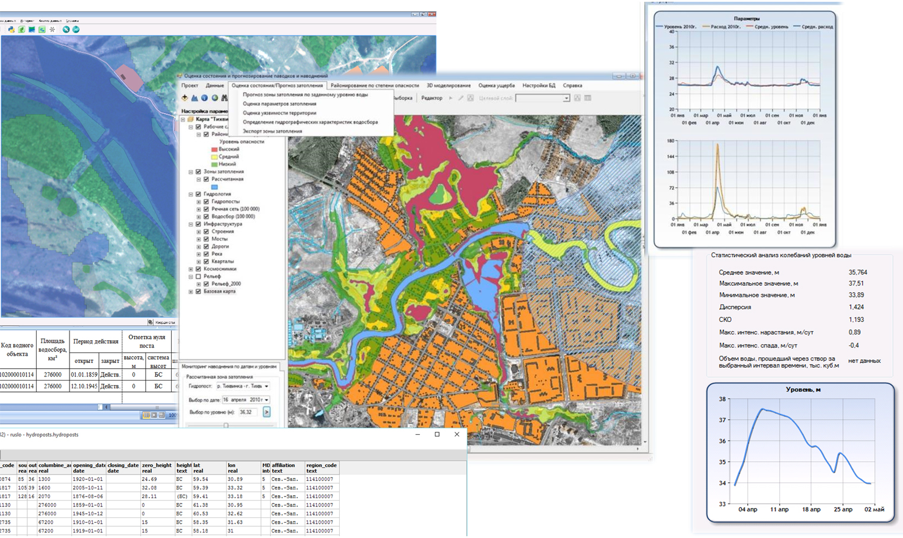Select Экспорт зоны затопления menu entry

click(272, 131)
